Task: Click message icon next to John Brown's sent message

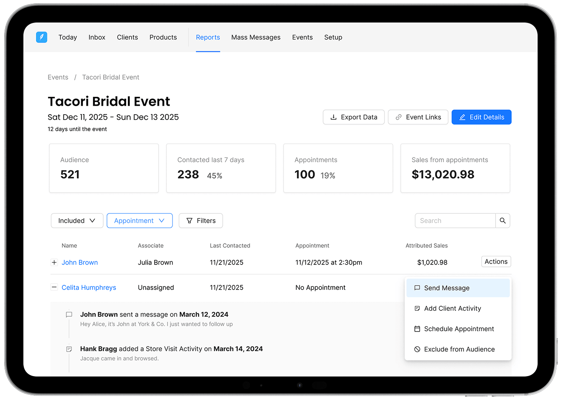Action: click(x=69, y=315)
